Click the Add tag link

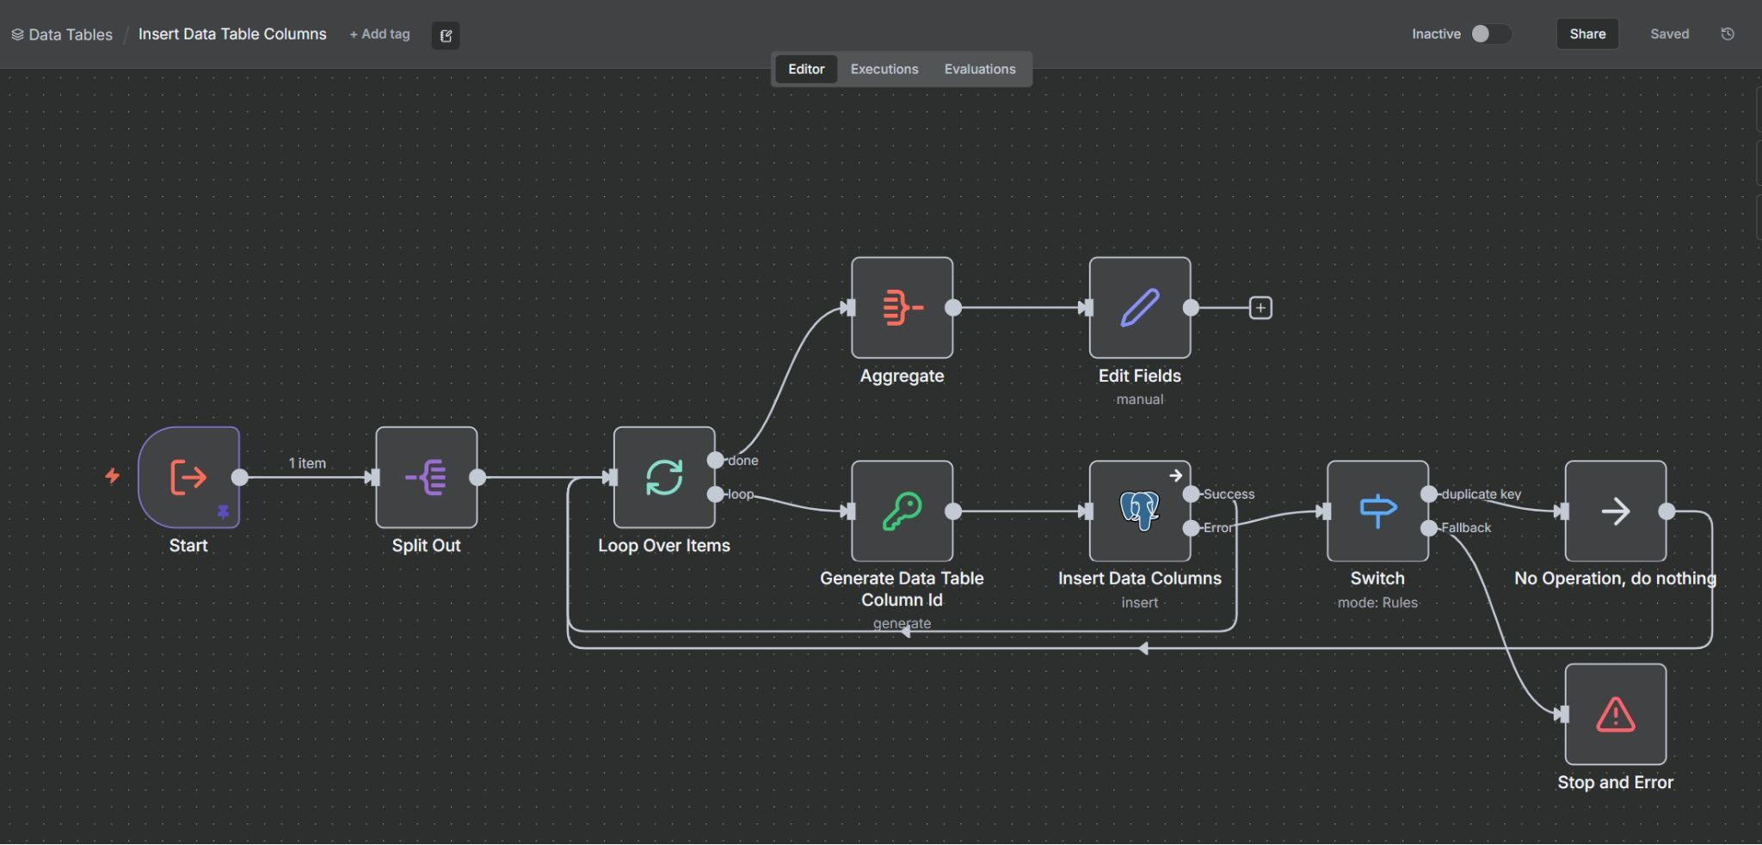[379, 34]
